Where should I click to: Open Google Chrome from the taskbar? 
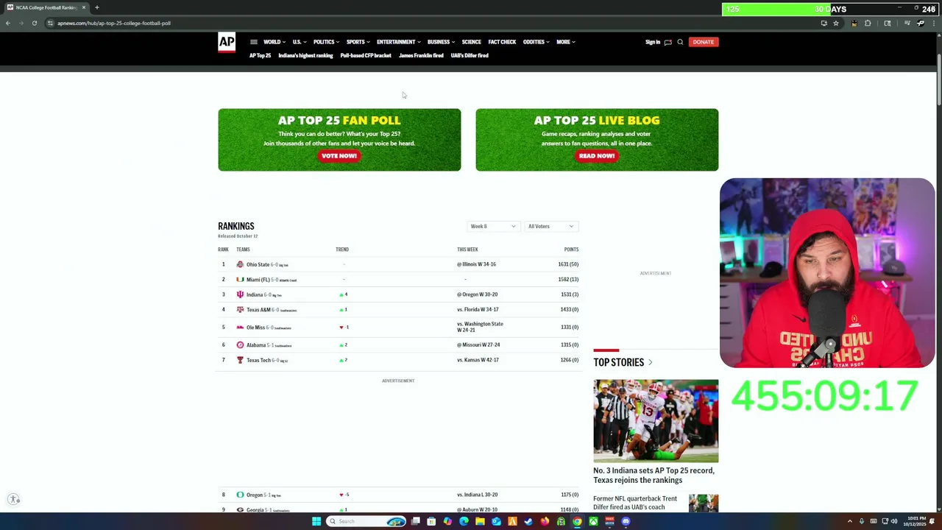[577, 521]
